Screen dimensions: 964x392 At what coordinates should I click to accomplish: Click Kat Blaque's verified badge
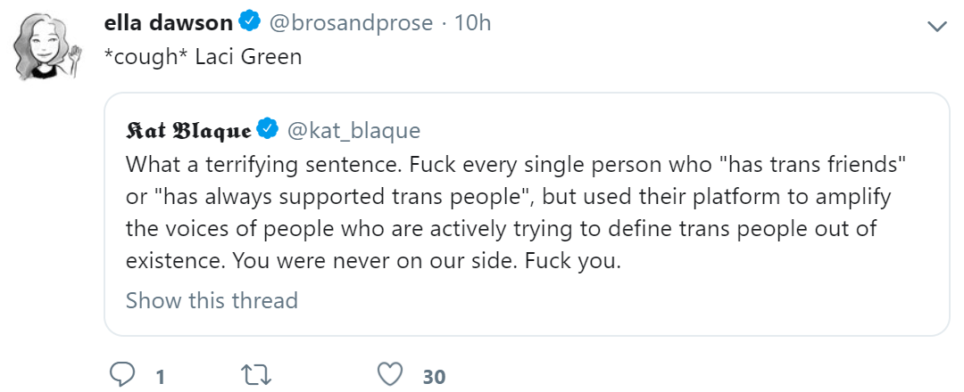pyautogui.click(x=267, y=131)
